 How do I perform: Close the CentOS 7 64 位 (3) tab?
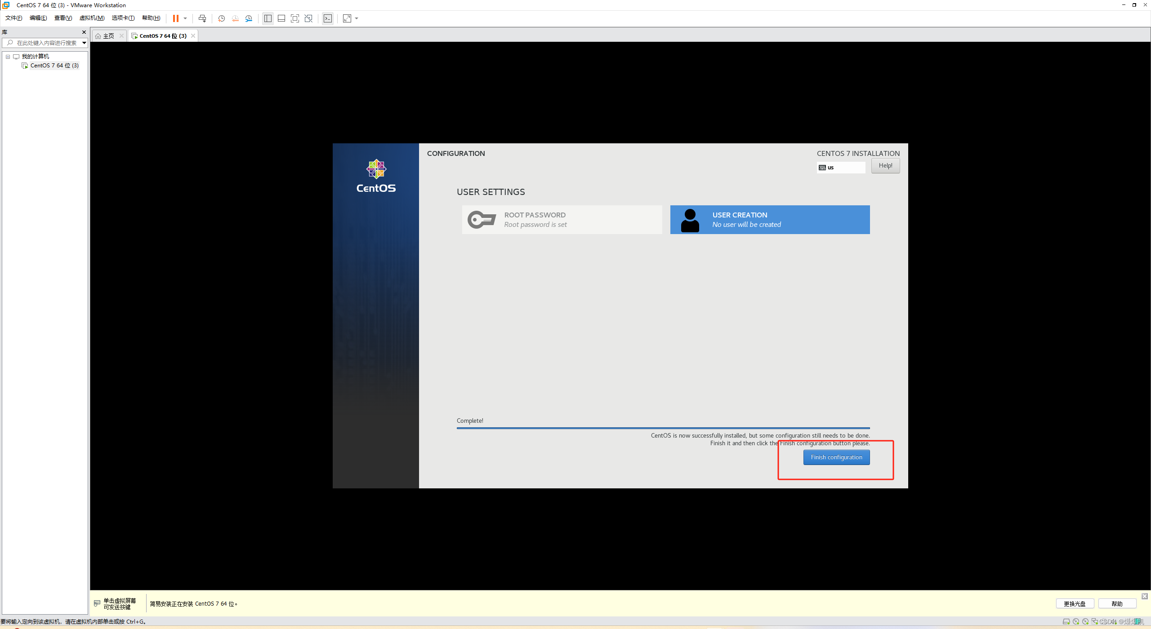(x=193, y=36)
